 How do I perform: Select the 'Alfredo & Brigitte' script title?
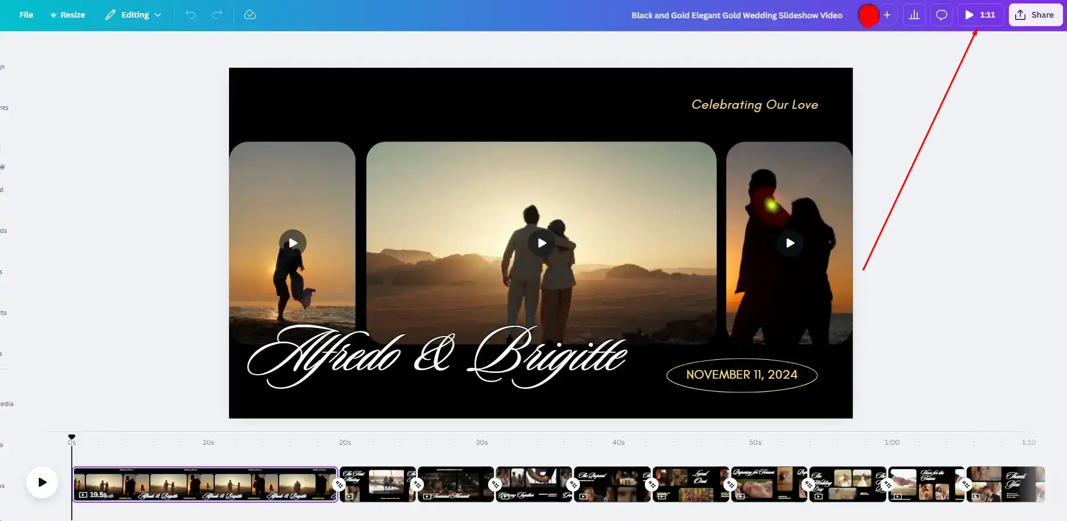[x=437, y=356]
